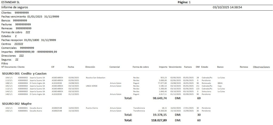Click the 'Observaciones' column header

[261, 67]
